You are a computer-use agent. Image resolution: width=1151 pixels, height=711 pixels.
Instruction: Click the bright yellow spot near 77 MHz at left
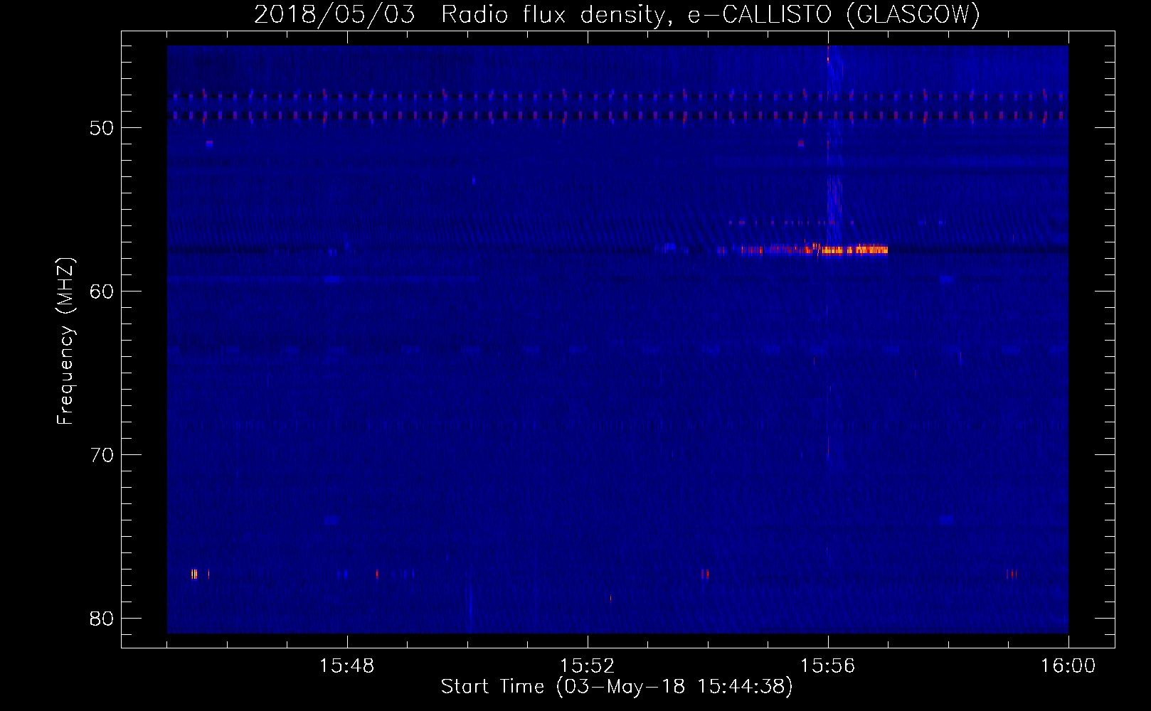point(194,574)
